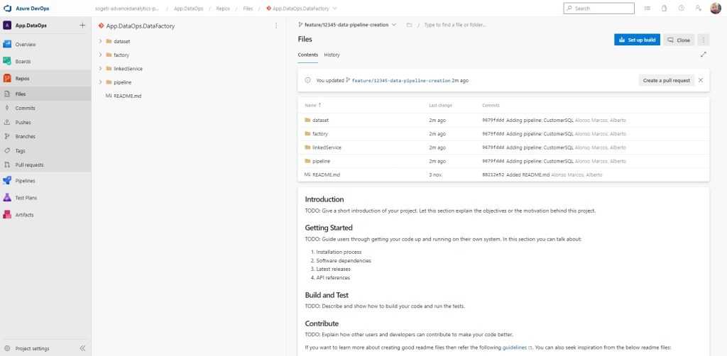
Task: Select Commits in the Repos menu
Action: click(26, 108)
